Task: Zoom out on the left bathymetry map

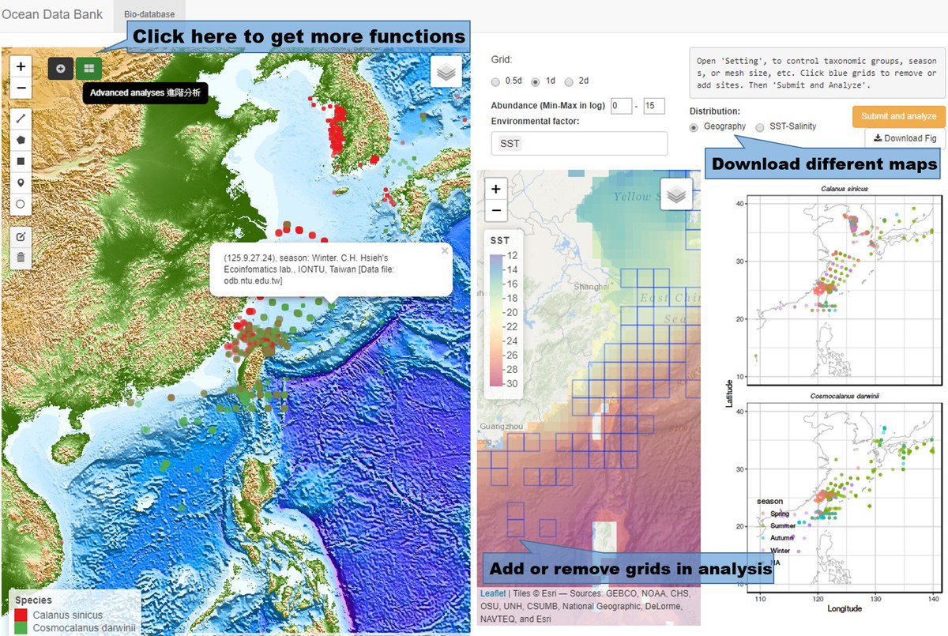Action: tap(21, 88)
